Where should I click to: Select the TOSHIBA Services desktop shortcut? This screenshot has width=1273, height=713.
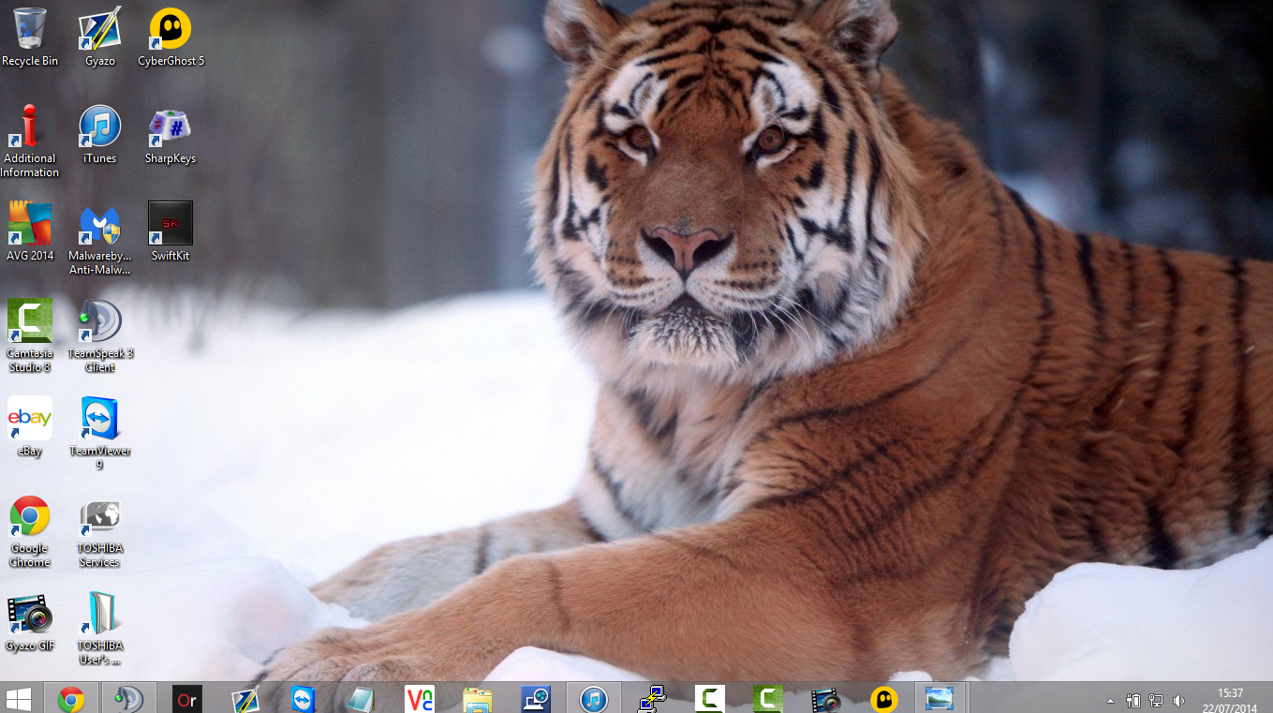click(x=99, y=531)
